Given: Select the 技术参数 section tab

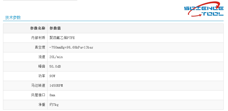Looking at the screenshot, I should coord(13,18).
